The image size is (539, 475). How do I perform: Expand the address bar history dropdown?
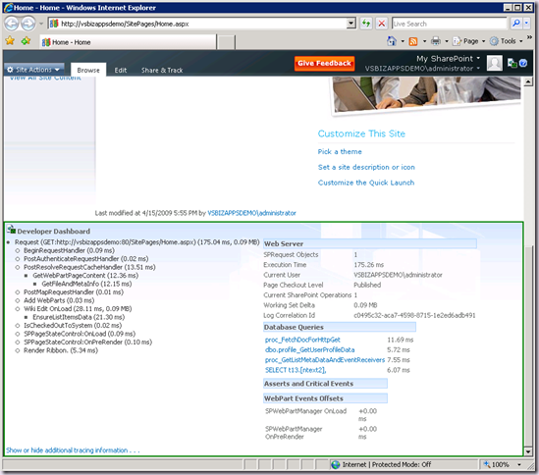[x=350, y=24]
